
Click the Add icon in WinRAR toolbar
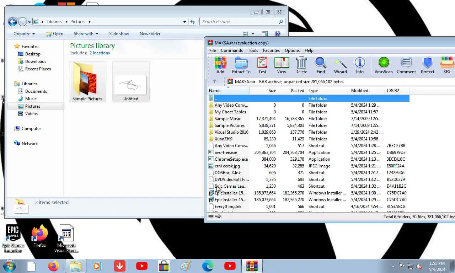point(220,65)
